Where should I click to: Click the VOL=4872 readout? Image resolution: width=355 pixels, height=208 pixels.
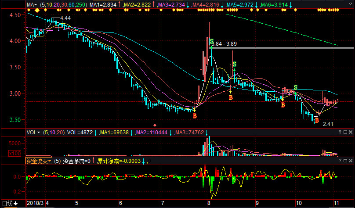(x=80, y=133)
